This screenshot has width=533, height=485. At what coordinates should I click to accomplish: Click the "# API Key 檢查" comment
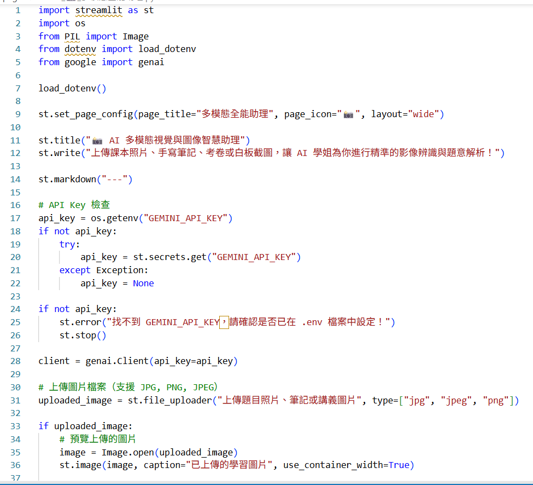(74, 205)
